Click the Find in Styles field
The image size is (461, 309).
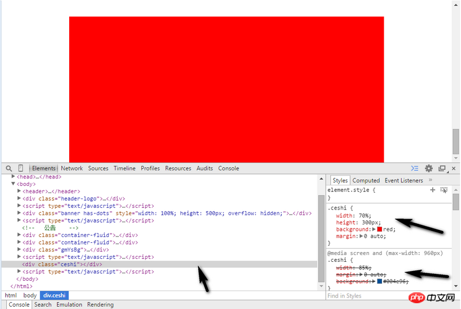point(365,296)
